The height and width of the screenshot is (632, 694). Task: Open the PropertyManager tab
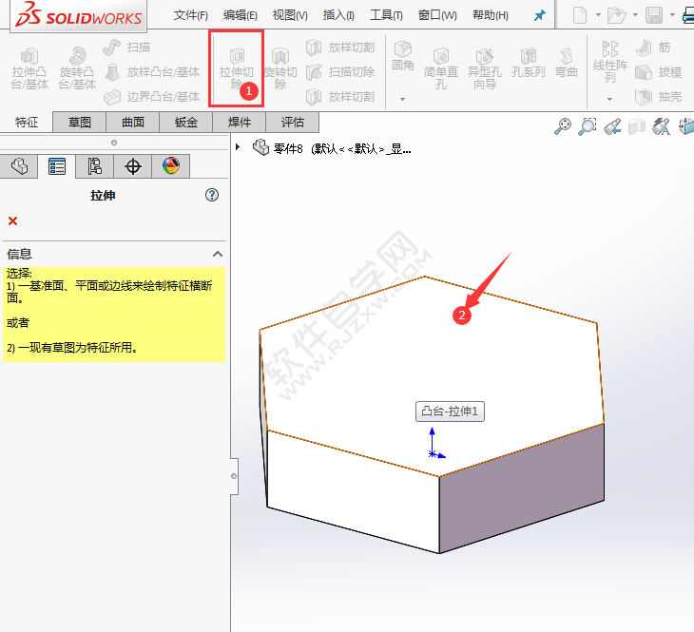coord(57,166)
